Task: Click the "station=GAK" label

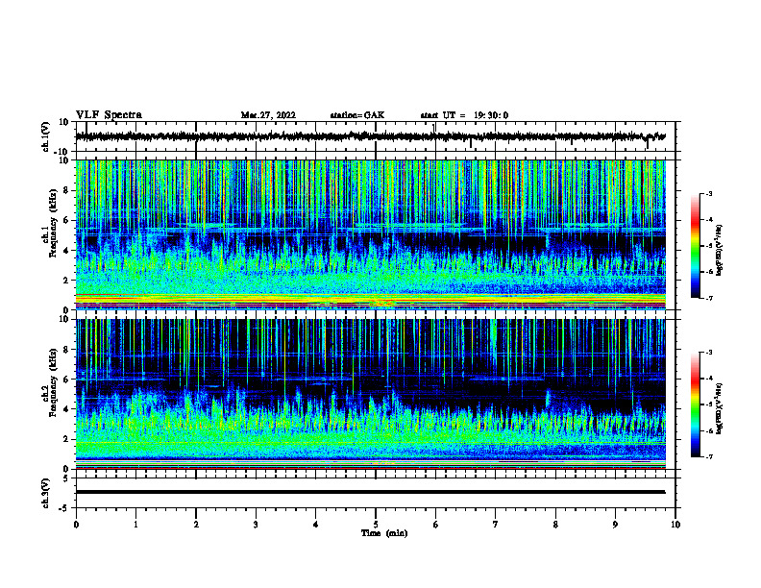Action: tap(357, 115)
